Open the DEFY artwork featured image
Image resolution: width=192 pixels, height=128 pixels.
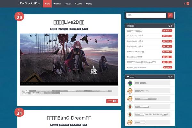[69, 60]
